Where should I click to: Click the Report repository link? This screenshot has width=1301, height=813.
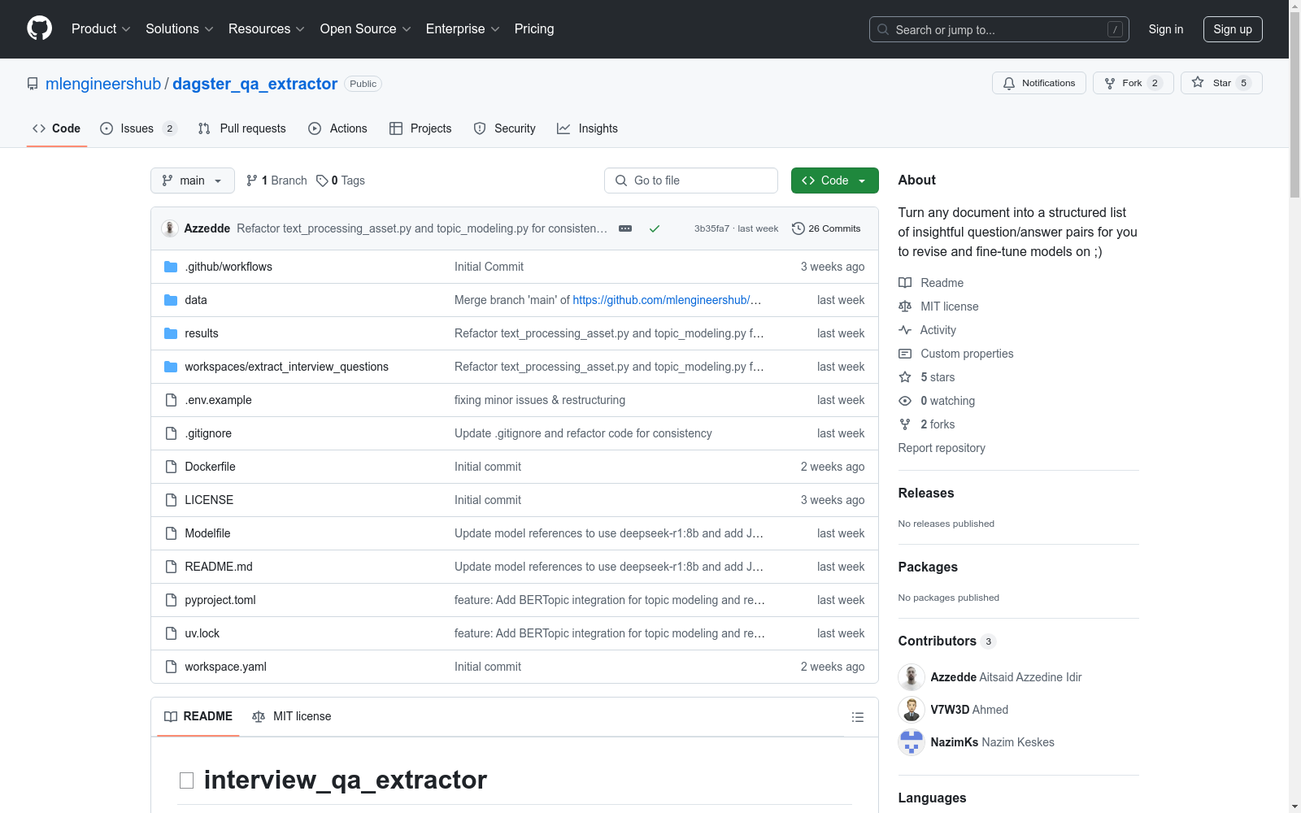pos(942,448)
